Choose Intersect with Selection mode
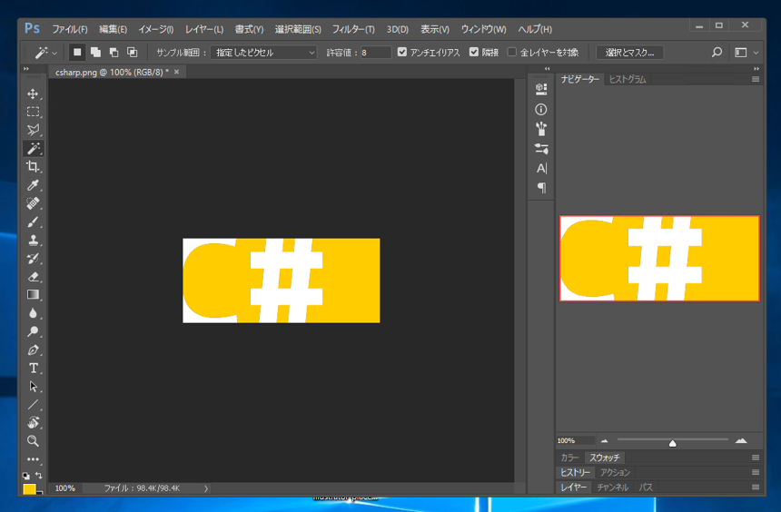 coord(132,53)
